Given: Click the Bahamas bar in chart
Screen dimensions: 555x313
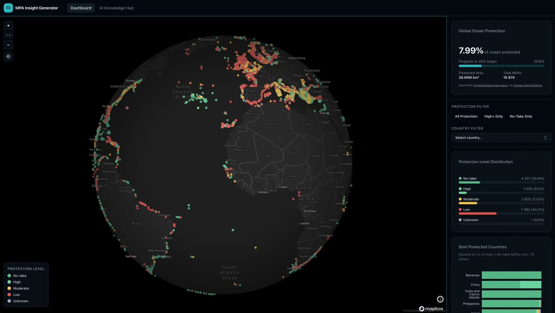Looking at the screenshot, I should click(x=511, y=275).
